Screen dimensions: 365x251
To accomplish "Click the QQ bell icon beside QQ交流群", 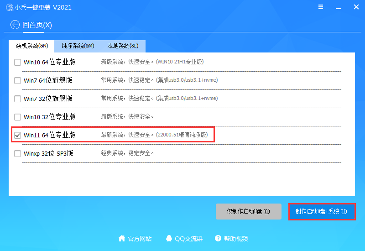I will pos(169,238).
